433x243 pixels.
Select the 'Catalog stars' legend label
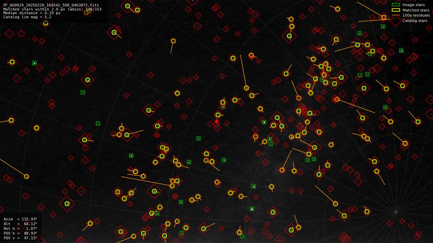coord(415,21)
